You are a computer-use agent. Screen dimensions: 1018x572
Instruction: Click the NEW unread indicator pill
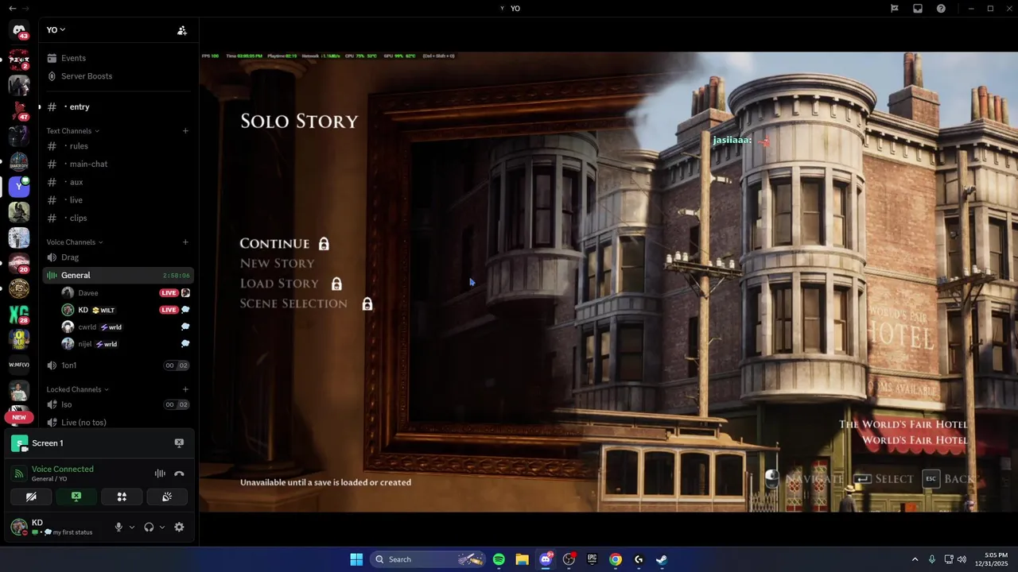(x=19, y=417)
